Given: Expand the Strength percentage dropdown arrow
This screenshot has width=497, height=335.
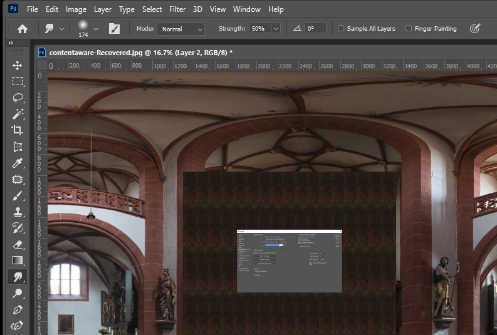Looking at the screenshot, I should tap(276, 29).
